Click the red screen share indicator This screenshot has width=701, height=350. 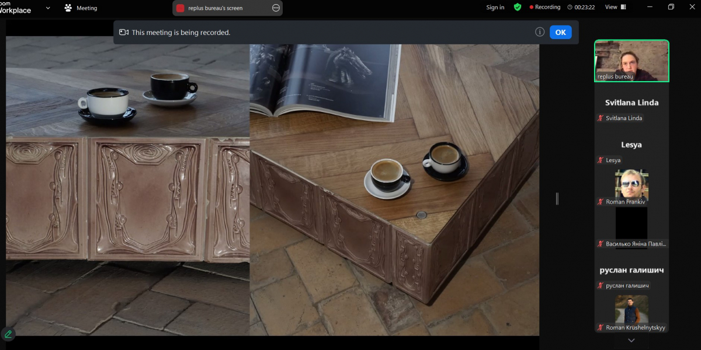pos(181,8)
